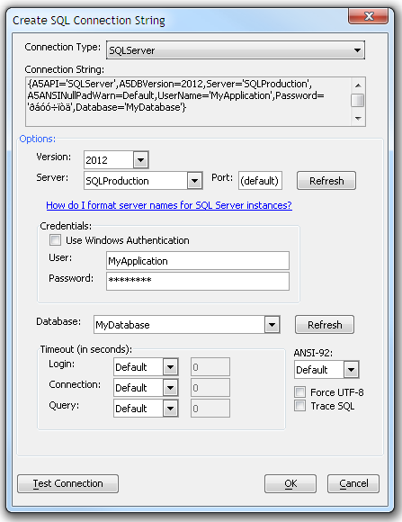This screenshot has width=402, height=522.
Task: Confirm with the OK button
Action: click(x=290, y=483)
